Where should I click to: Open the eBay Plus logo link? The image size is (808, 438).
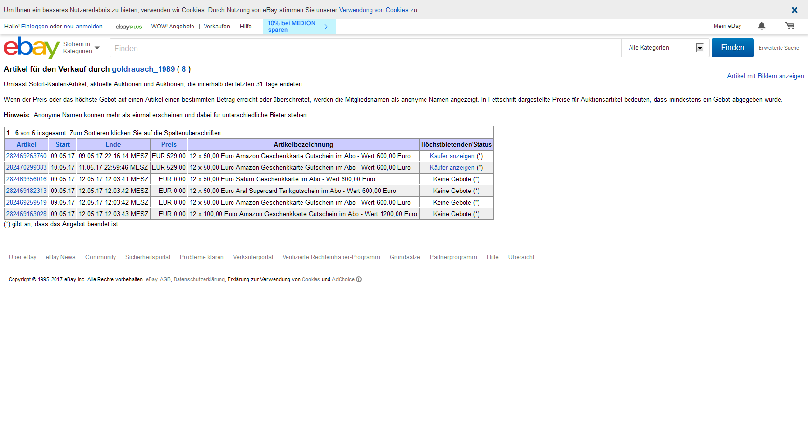(x=129, y=27)
